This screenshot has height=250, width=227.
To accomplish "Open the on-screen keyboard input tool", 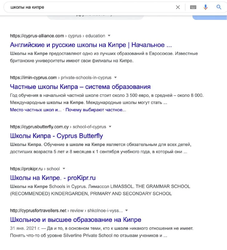I will [193, 7].
